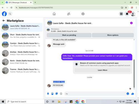This screenshot has height=104, width=139.
Task: Attach a file with the image icon
Action: 52,94
